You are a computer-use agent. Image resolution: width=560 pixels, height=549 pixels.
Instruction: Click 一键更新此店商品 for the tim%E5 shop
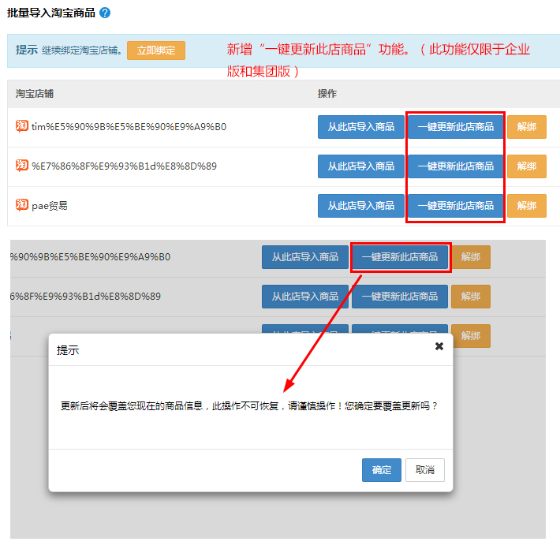click(455, 127)
